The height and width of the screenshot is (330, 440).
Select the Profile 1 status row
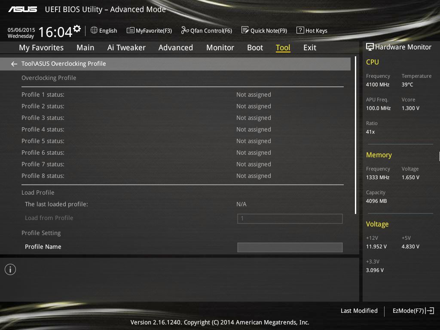tap(182, 95)
